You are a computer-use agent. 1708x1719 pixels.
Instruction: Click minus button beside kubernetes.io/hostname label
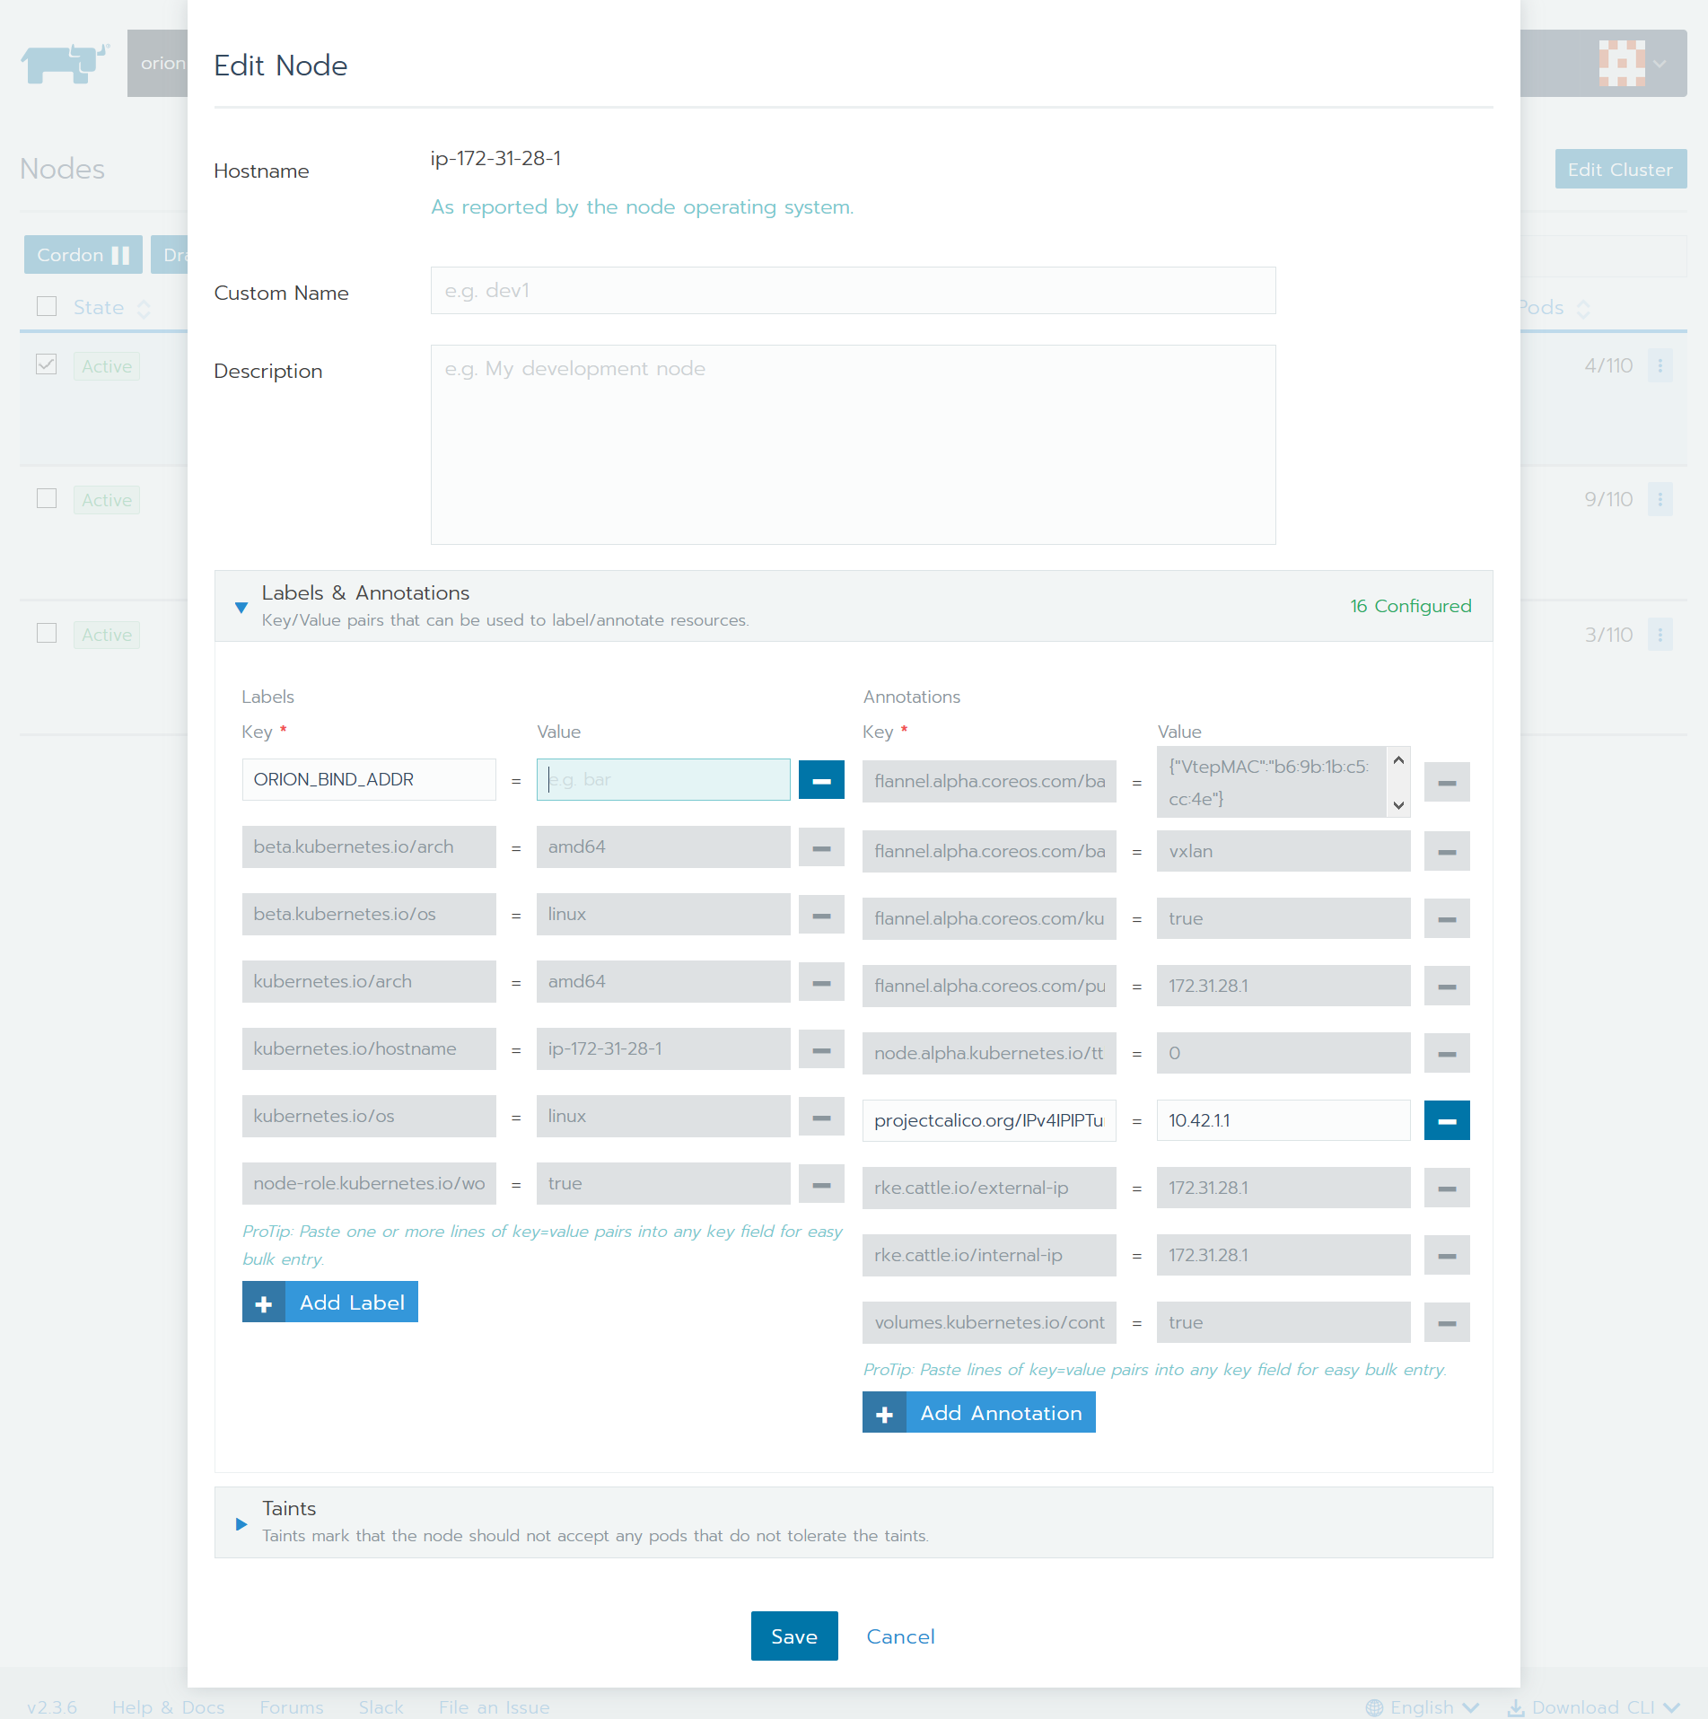pyautogui.click(x=820, y=1050)
